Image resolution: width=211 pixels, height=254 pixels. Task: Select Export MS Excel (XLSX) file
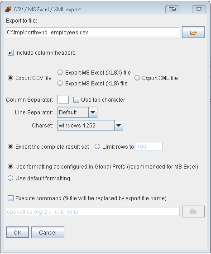[60, 72]
